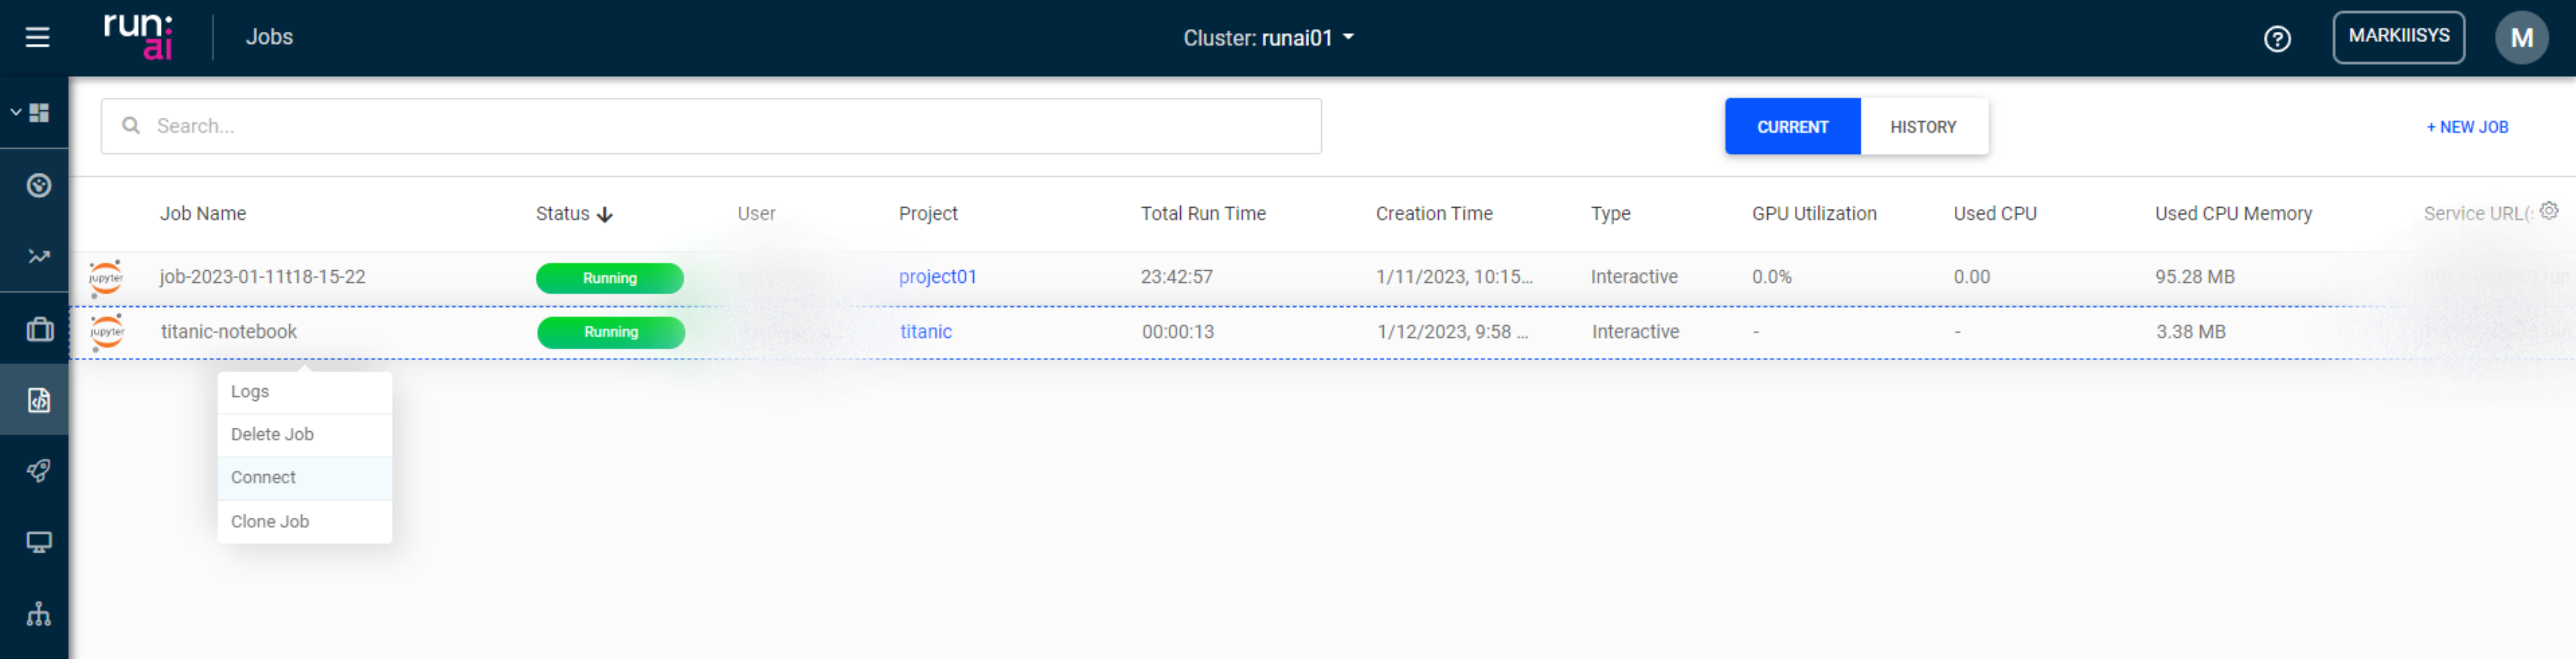Click the MARKIIISYS tenant button
Image resolution: width=2576 pixels, height=659 pixels.
[x=2398, y=37]
